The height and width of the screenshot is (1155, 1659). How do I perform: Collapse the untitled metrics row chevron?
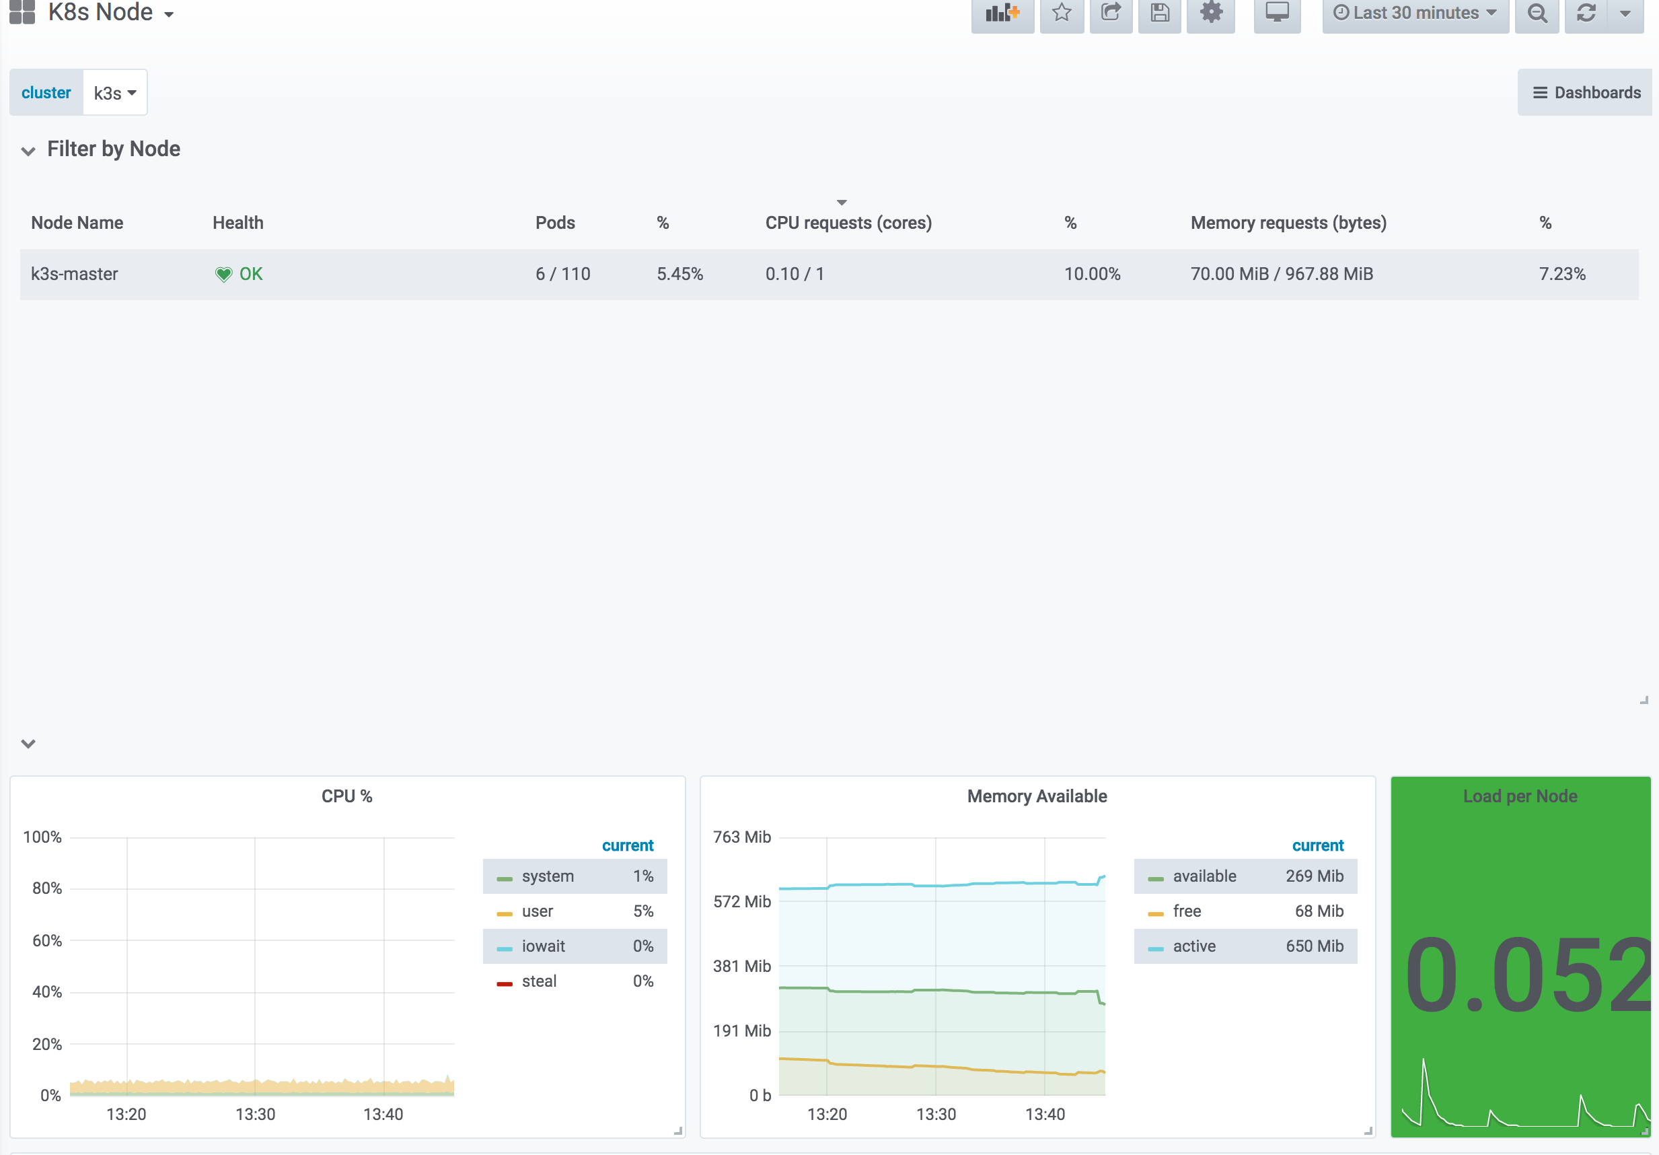28,743
